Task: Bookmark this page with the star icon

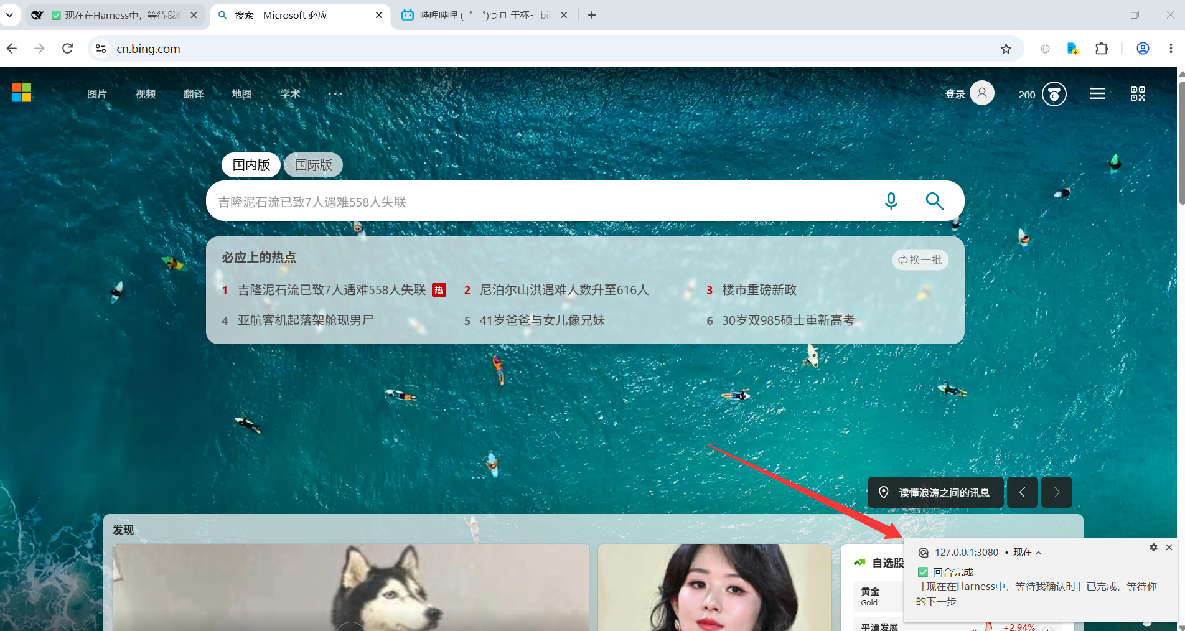Action: tap(1006, 49)
